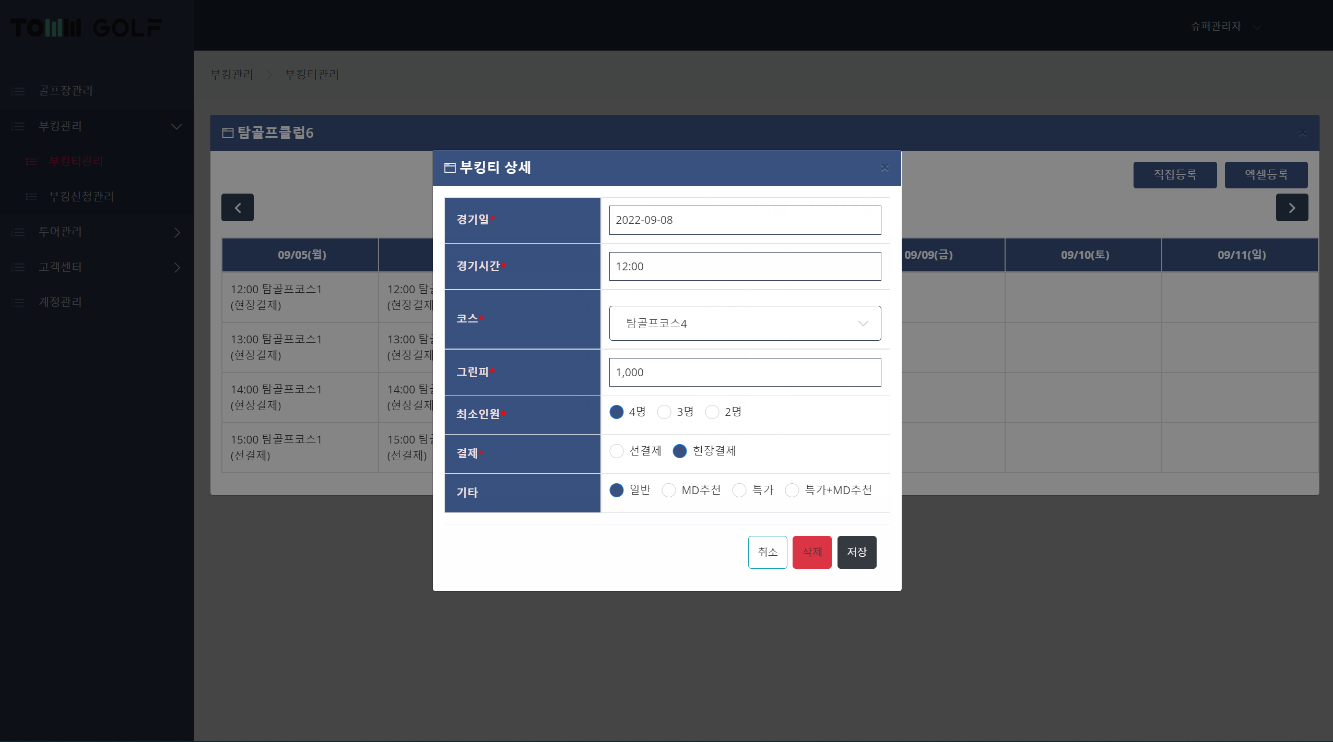Image resolution: width=1333 pixels, height=742 pixels.
Task: Open the 코스 dropdown showing 탐골프코스4
Action: point(745,324)
